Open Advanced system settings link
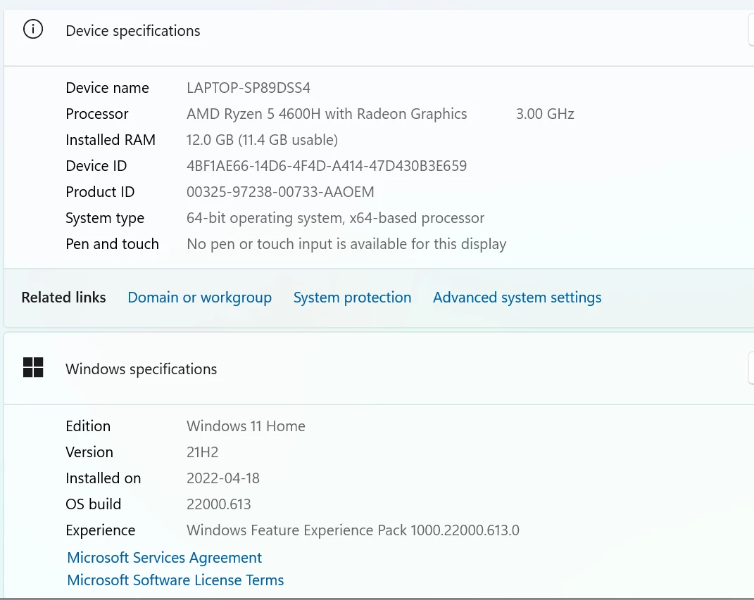Viewport: 754px width, 600px height. click(x=517, y=298)
